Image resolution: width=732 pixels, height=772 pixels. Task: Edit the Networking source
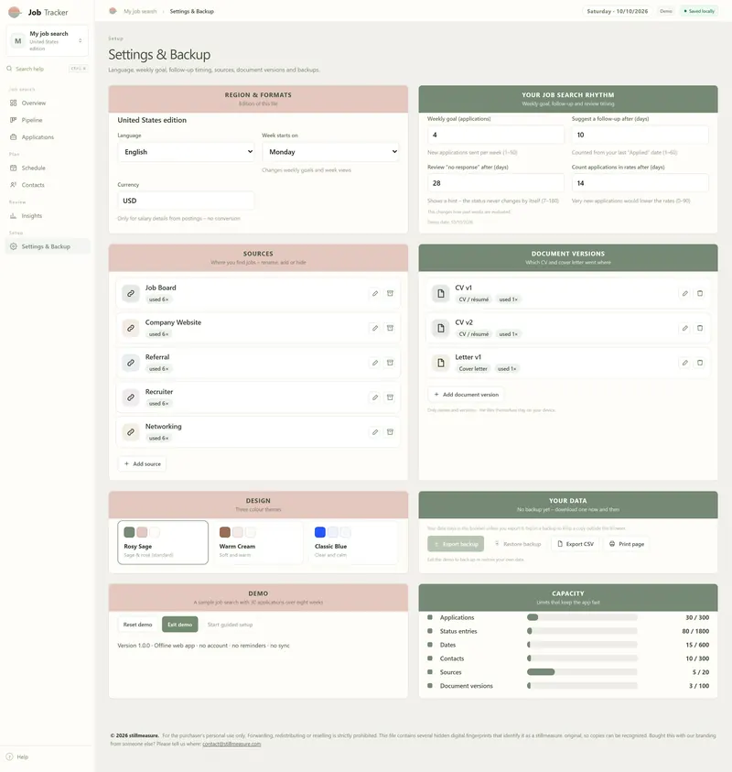coord(375,432)
